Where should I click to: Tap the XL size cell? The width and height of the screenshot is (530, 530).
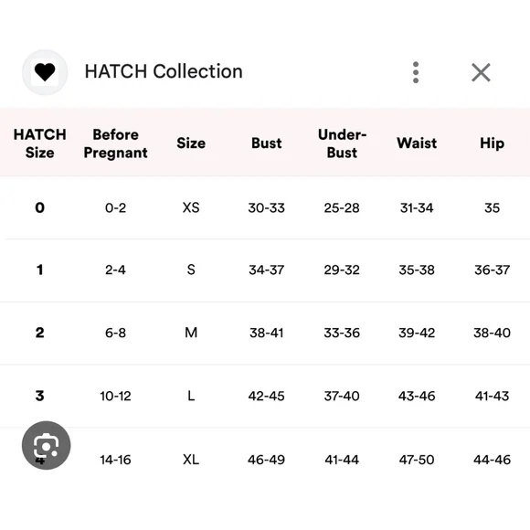[191, 460]
